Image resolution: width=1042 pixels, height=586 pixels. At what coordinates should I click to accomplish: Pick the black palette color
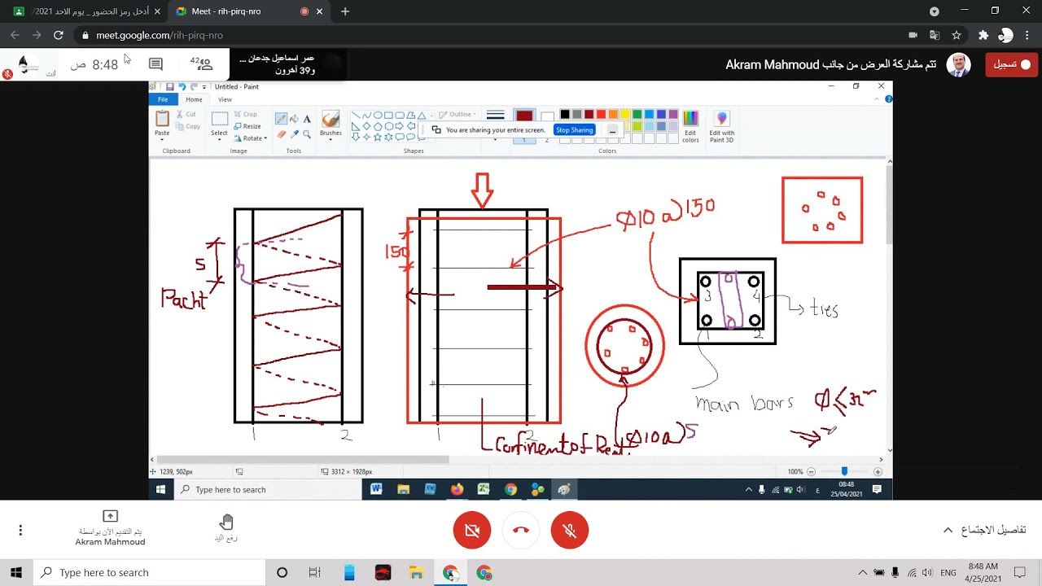565,115
